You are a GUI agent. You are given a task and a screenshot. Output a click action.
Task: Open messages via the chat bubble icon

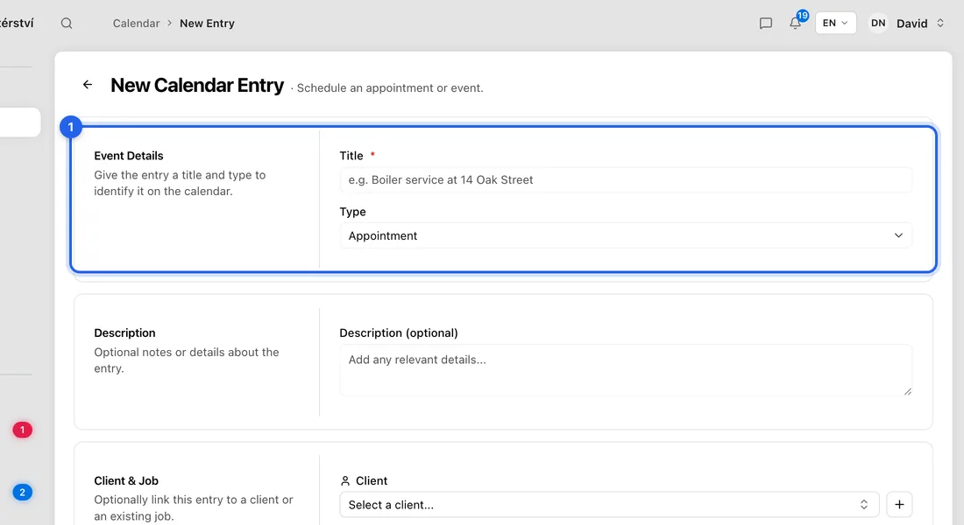pos(765,24)
